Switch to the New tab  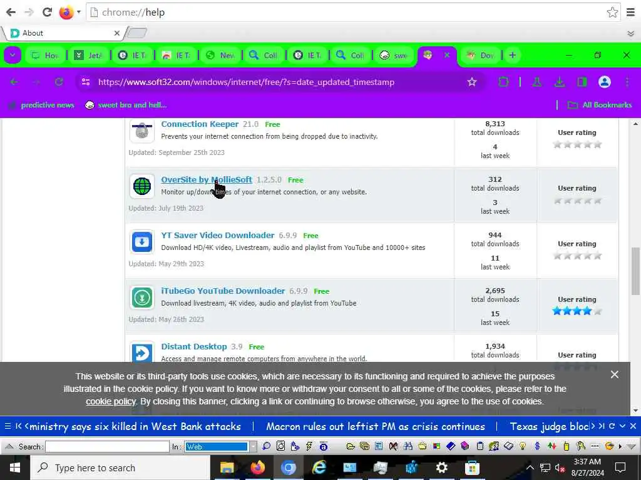pos(220,55)
